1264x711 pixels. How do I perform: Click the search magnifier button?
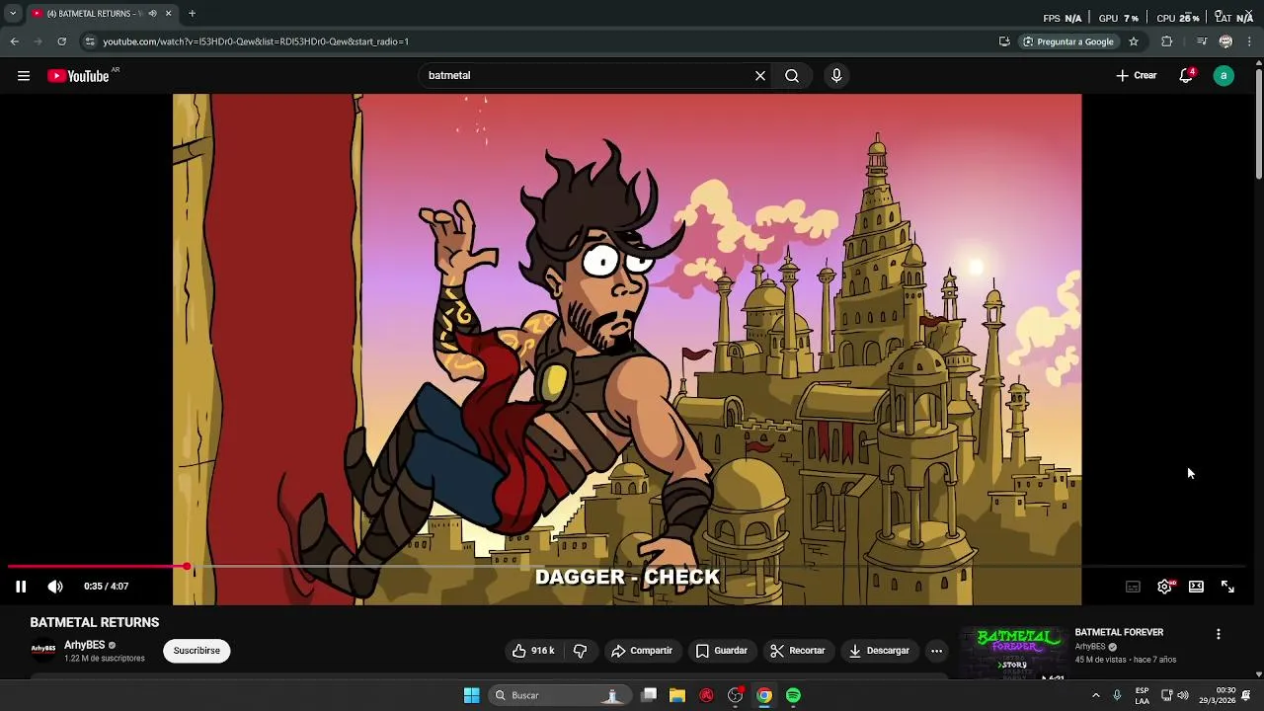click(792, 76)
